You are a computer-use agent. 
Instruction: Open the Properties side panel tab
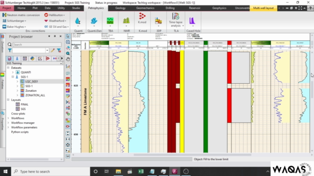tap(2, 121)
